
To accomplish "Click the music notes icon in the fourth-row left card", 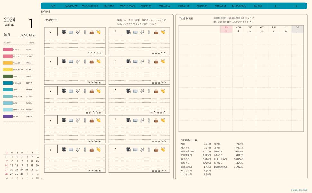I will (x=78, y=120).
